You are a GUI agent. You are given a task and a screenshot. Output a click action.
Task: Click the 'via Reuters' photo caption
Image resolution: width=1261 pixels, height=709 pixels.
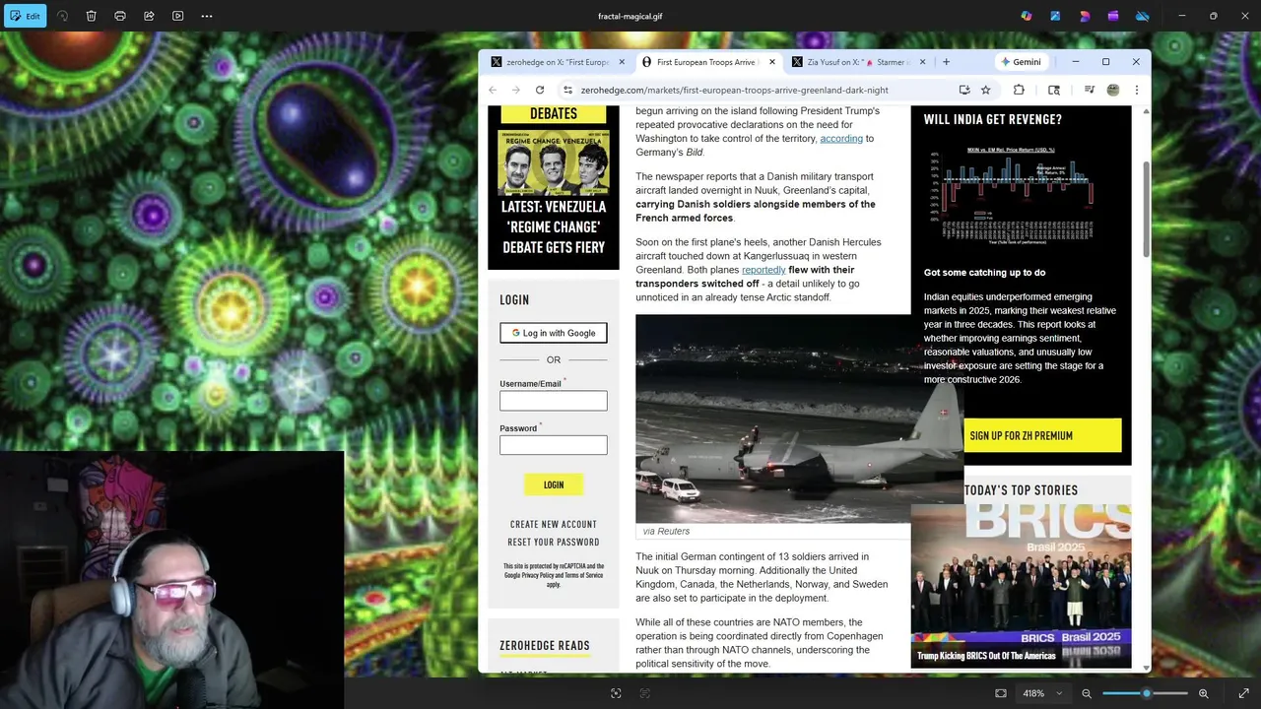[666, 532]
